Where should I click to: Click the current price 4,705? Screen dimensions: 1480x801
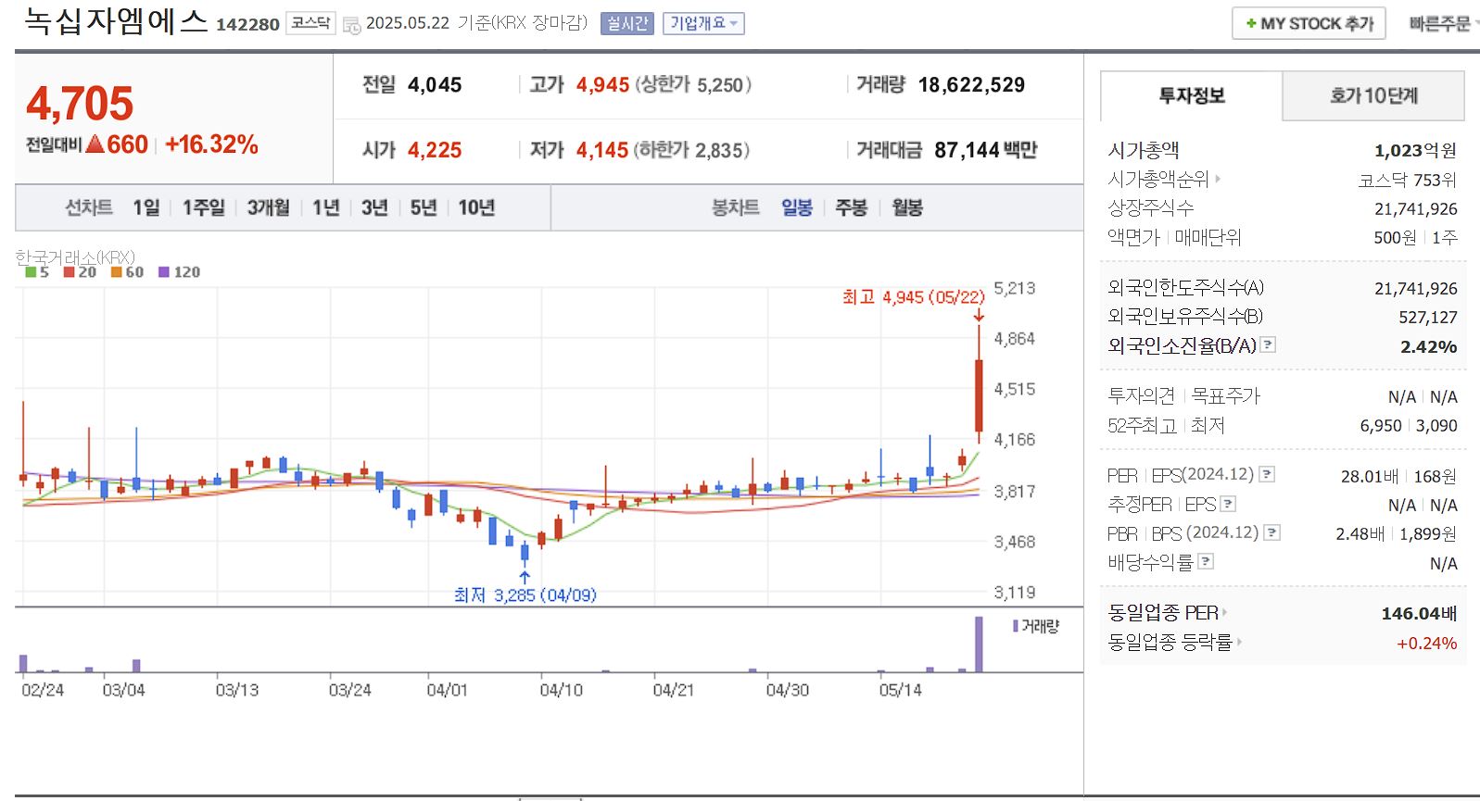(80, 103)
